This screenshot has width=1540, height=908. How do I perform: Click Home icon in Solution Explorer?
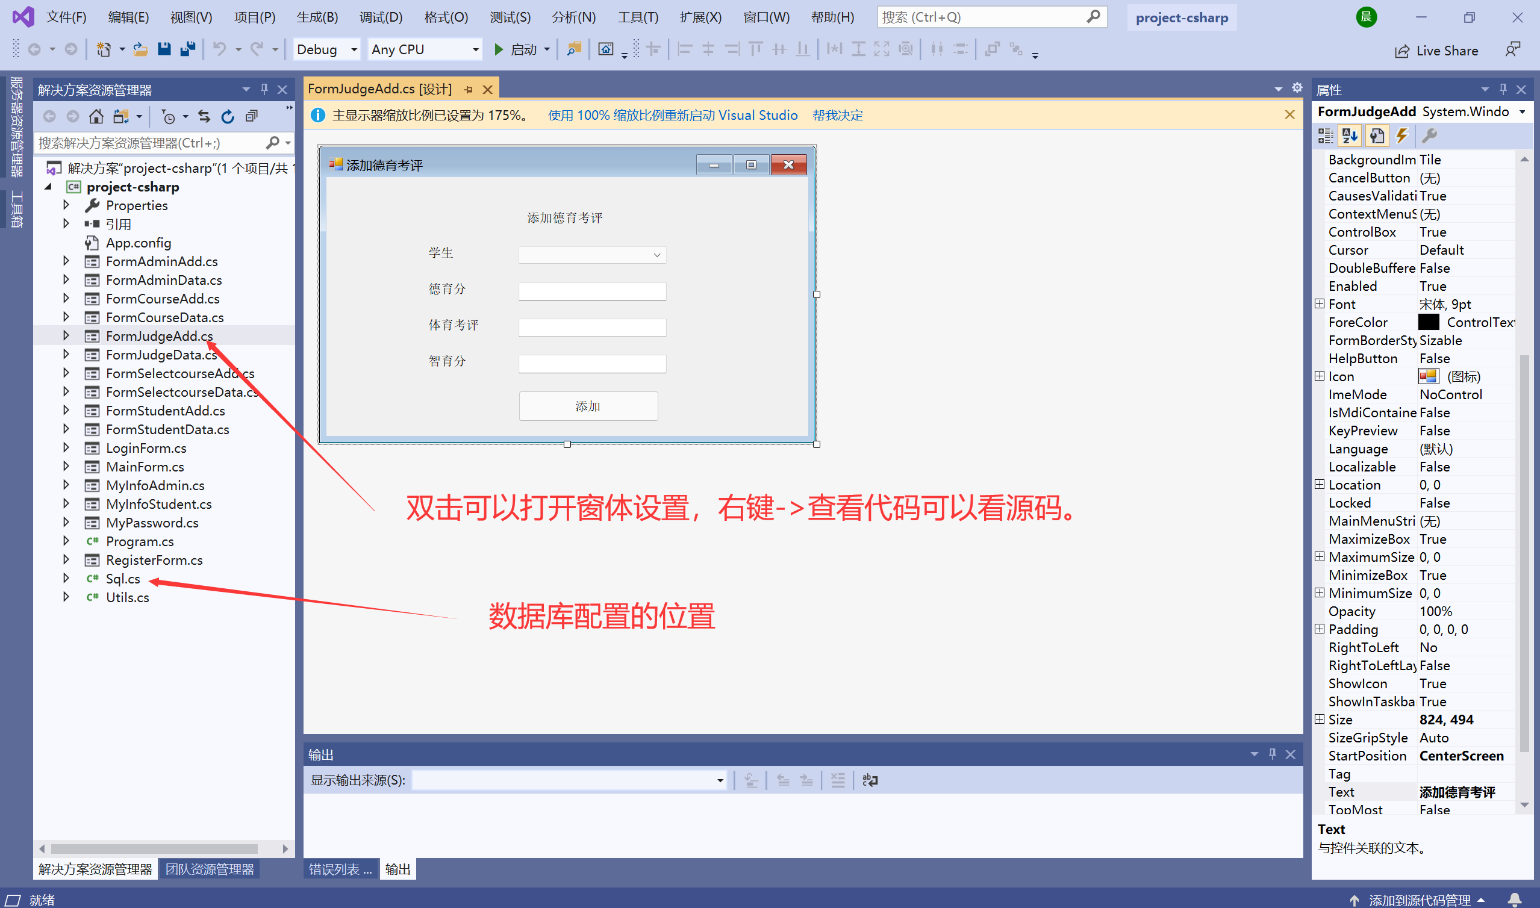96,116
